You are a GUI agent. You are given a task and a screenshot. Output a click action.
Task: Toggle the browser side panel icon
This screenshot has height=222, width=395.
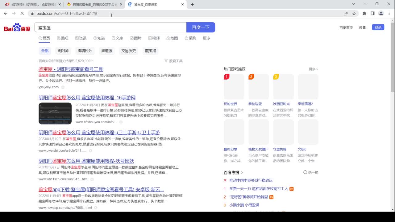tap(372, 14)
